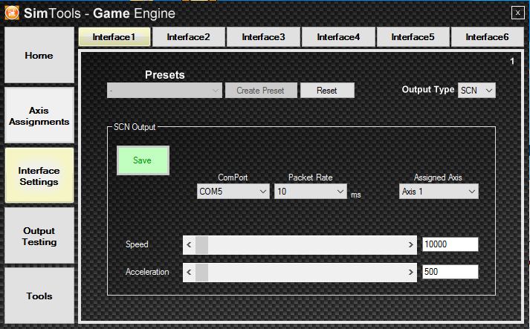
Task: Open the Output Testing section
Action: pos(39,236)
